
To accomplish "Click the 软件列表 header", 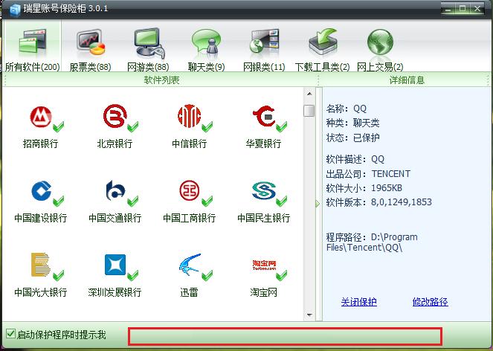I will pos(161,80).
